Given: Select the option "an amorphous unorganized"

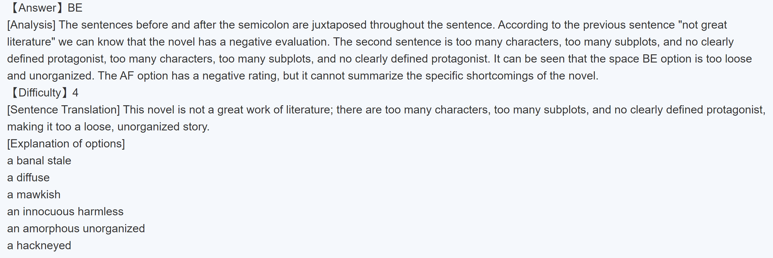Looking at the screenshot, I should (x=76, y=229).
